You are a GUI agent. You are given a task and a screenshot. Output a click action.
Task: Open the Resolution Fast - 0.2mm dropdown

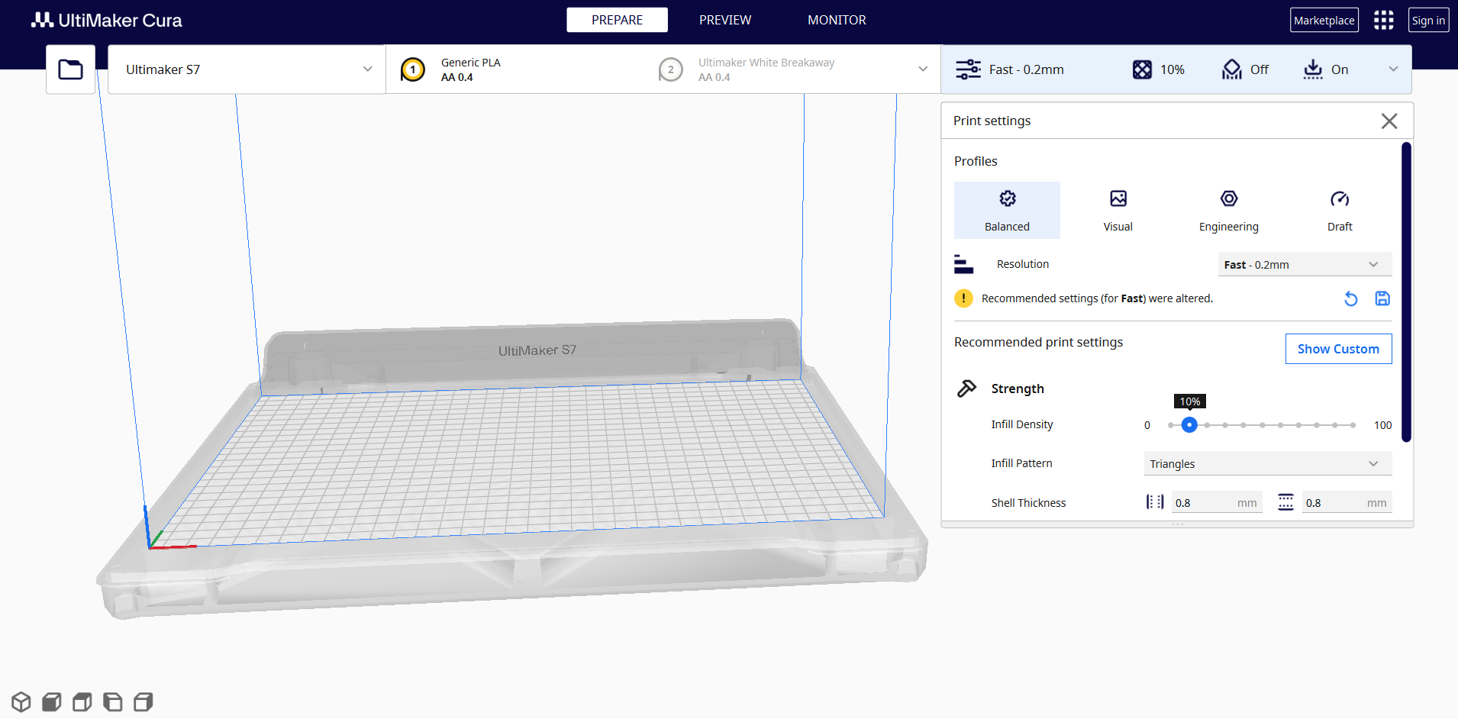click(1305, 265)
